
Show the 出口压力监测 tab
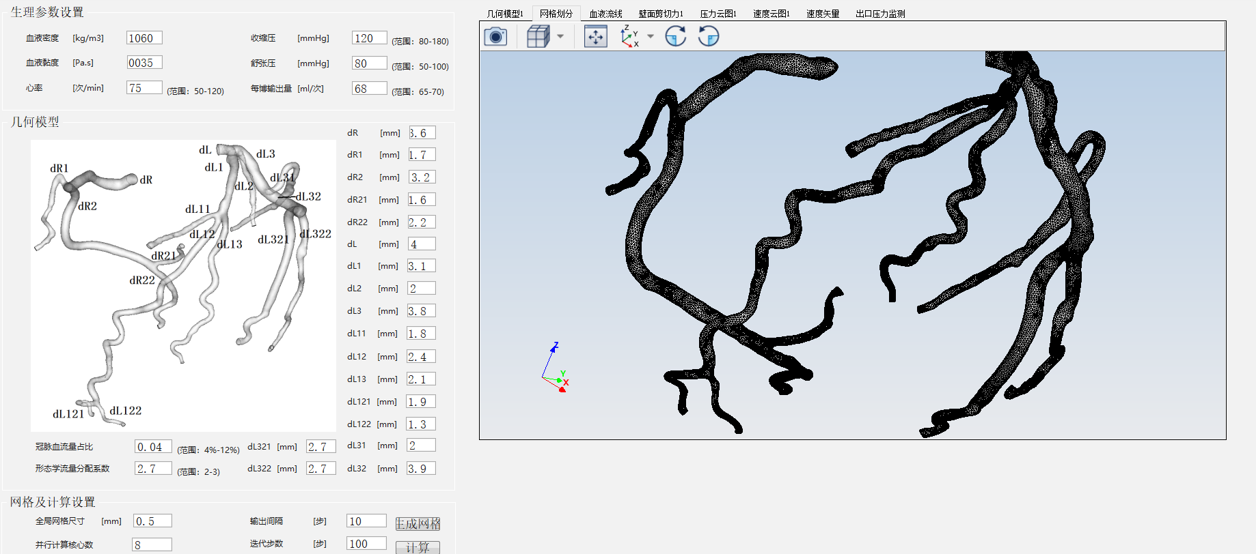pyautogui.click(x=880, y=14)
